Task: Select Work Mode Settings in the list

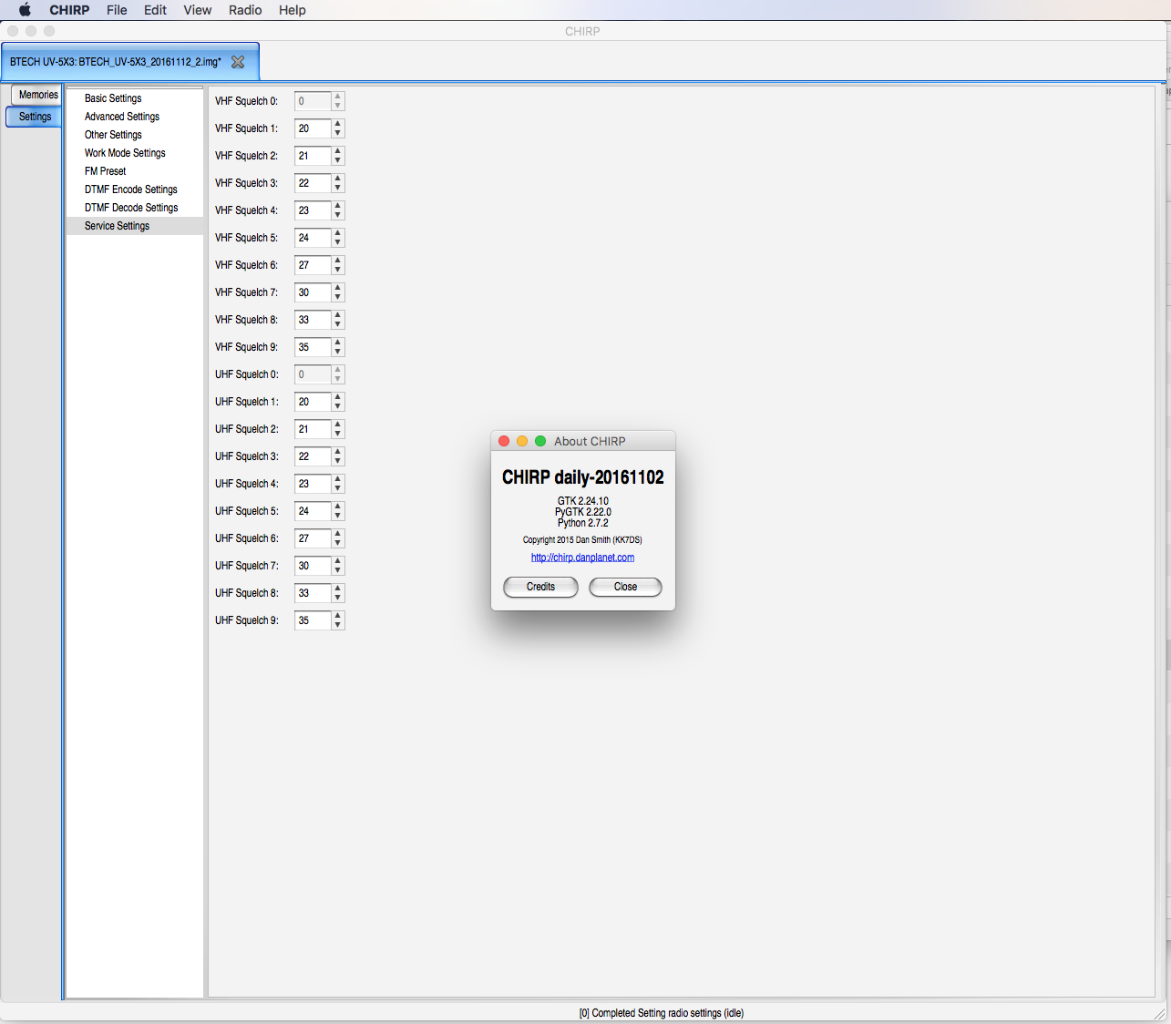Action: coord(135,153)
